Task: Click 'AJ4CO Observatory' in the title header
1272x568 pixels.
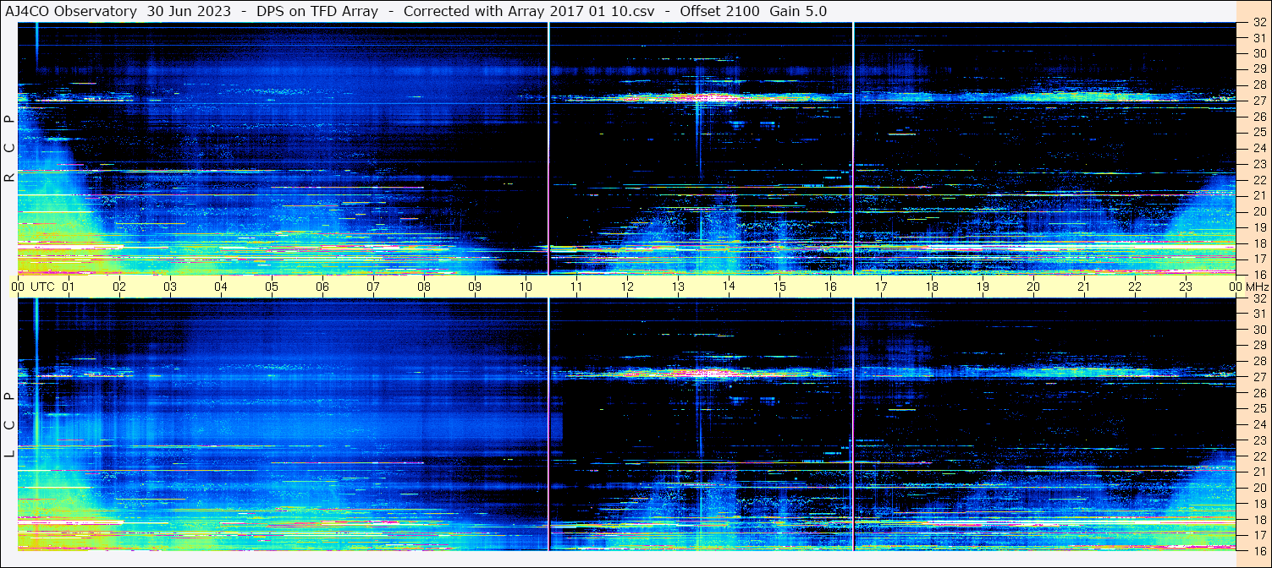Action: click(71, 11)
